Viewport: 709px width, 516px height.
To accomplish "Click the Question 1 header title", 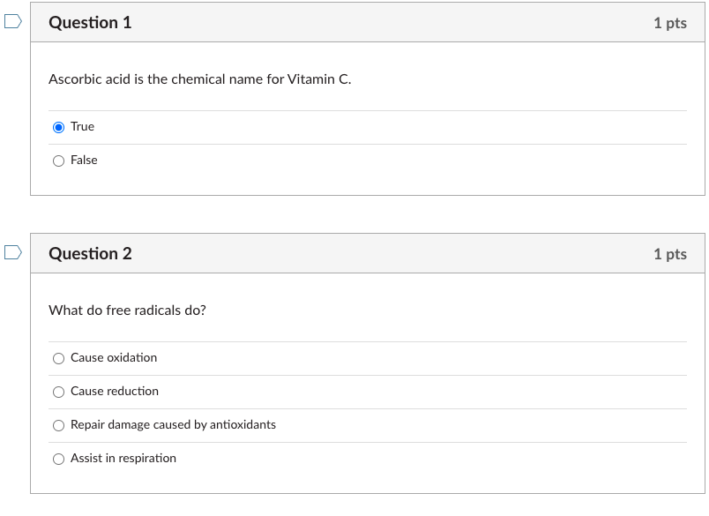I will pos(90,23).
